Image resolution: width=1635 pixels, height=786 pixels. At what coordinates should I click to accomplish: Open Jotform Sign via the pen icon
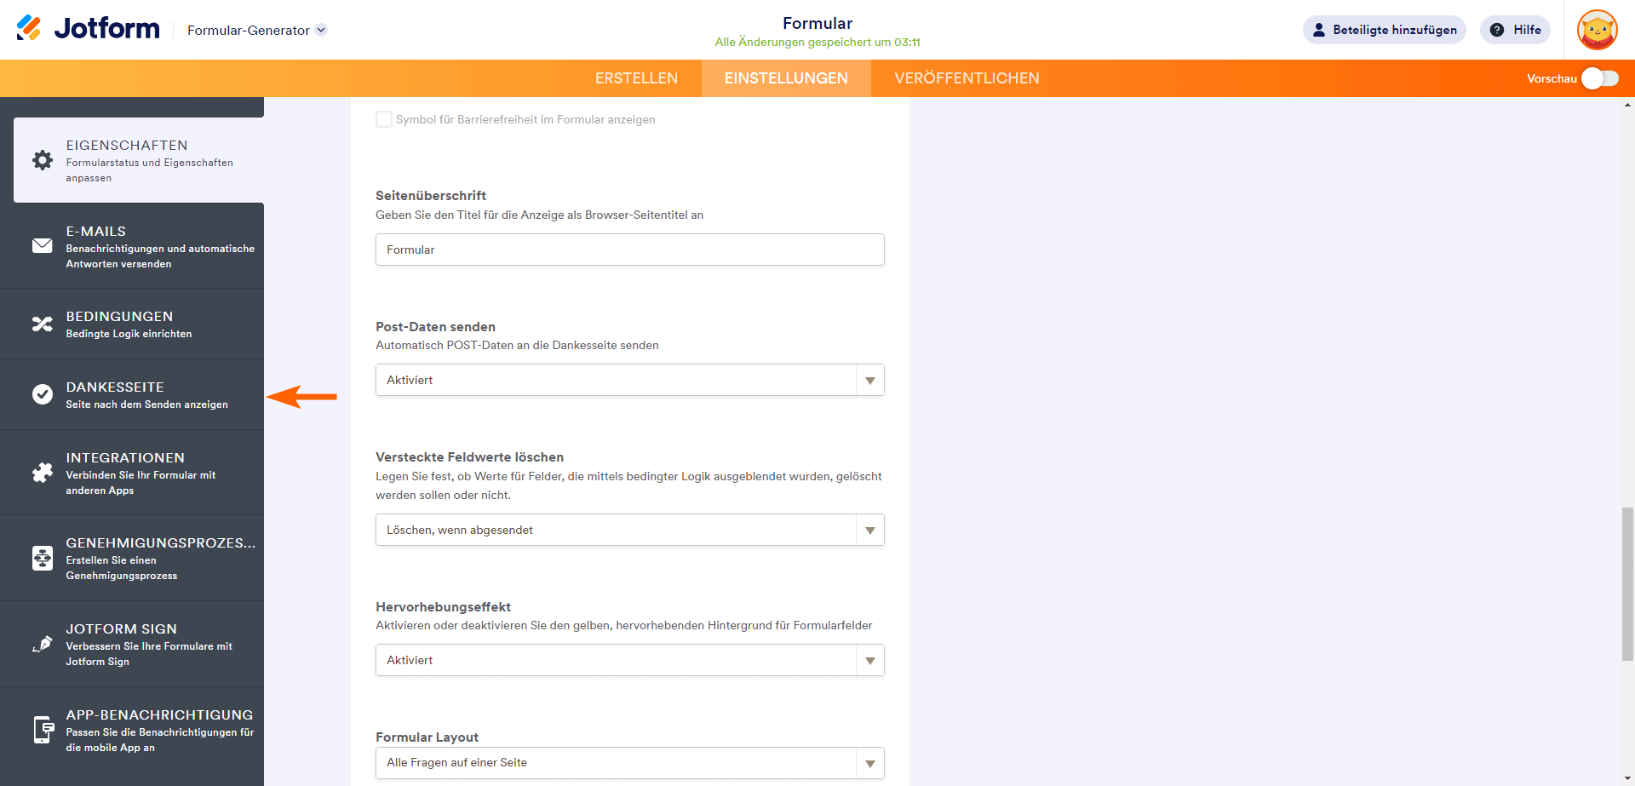[43, 645]
